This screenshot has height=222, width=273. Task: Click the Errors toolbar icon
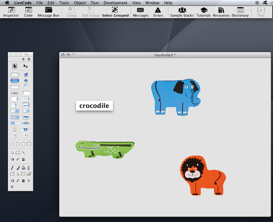click(x=158, y=12)
